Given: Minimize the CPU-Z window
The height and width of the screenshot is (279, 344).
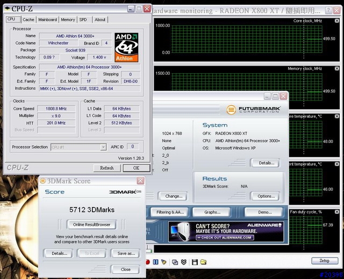Looking at the screenshot, I should coord(131,9).
